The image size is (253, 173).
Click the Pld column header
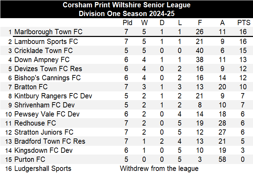[128, 23]
